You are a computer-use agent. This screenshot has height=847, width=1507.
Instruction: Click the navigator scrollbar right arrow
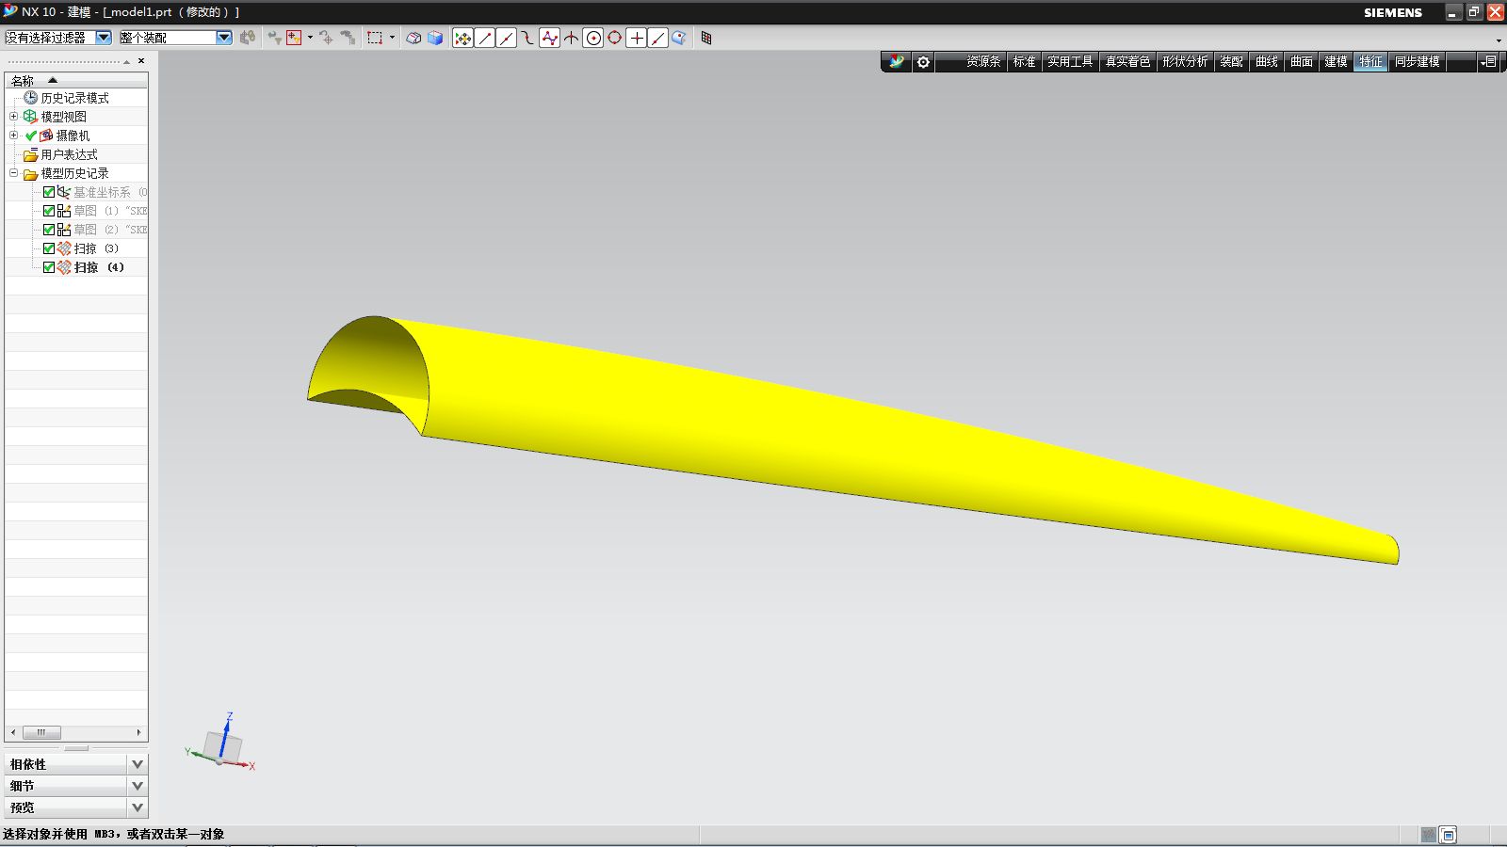click(x=139, y=732)
